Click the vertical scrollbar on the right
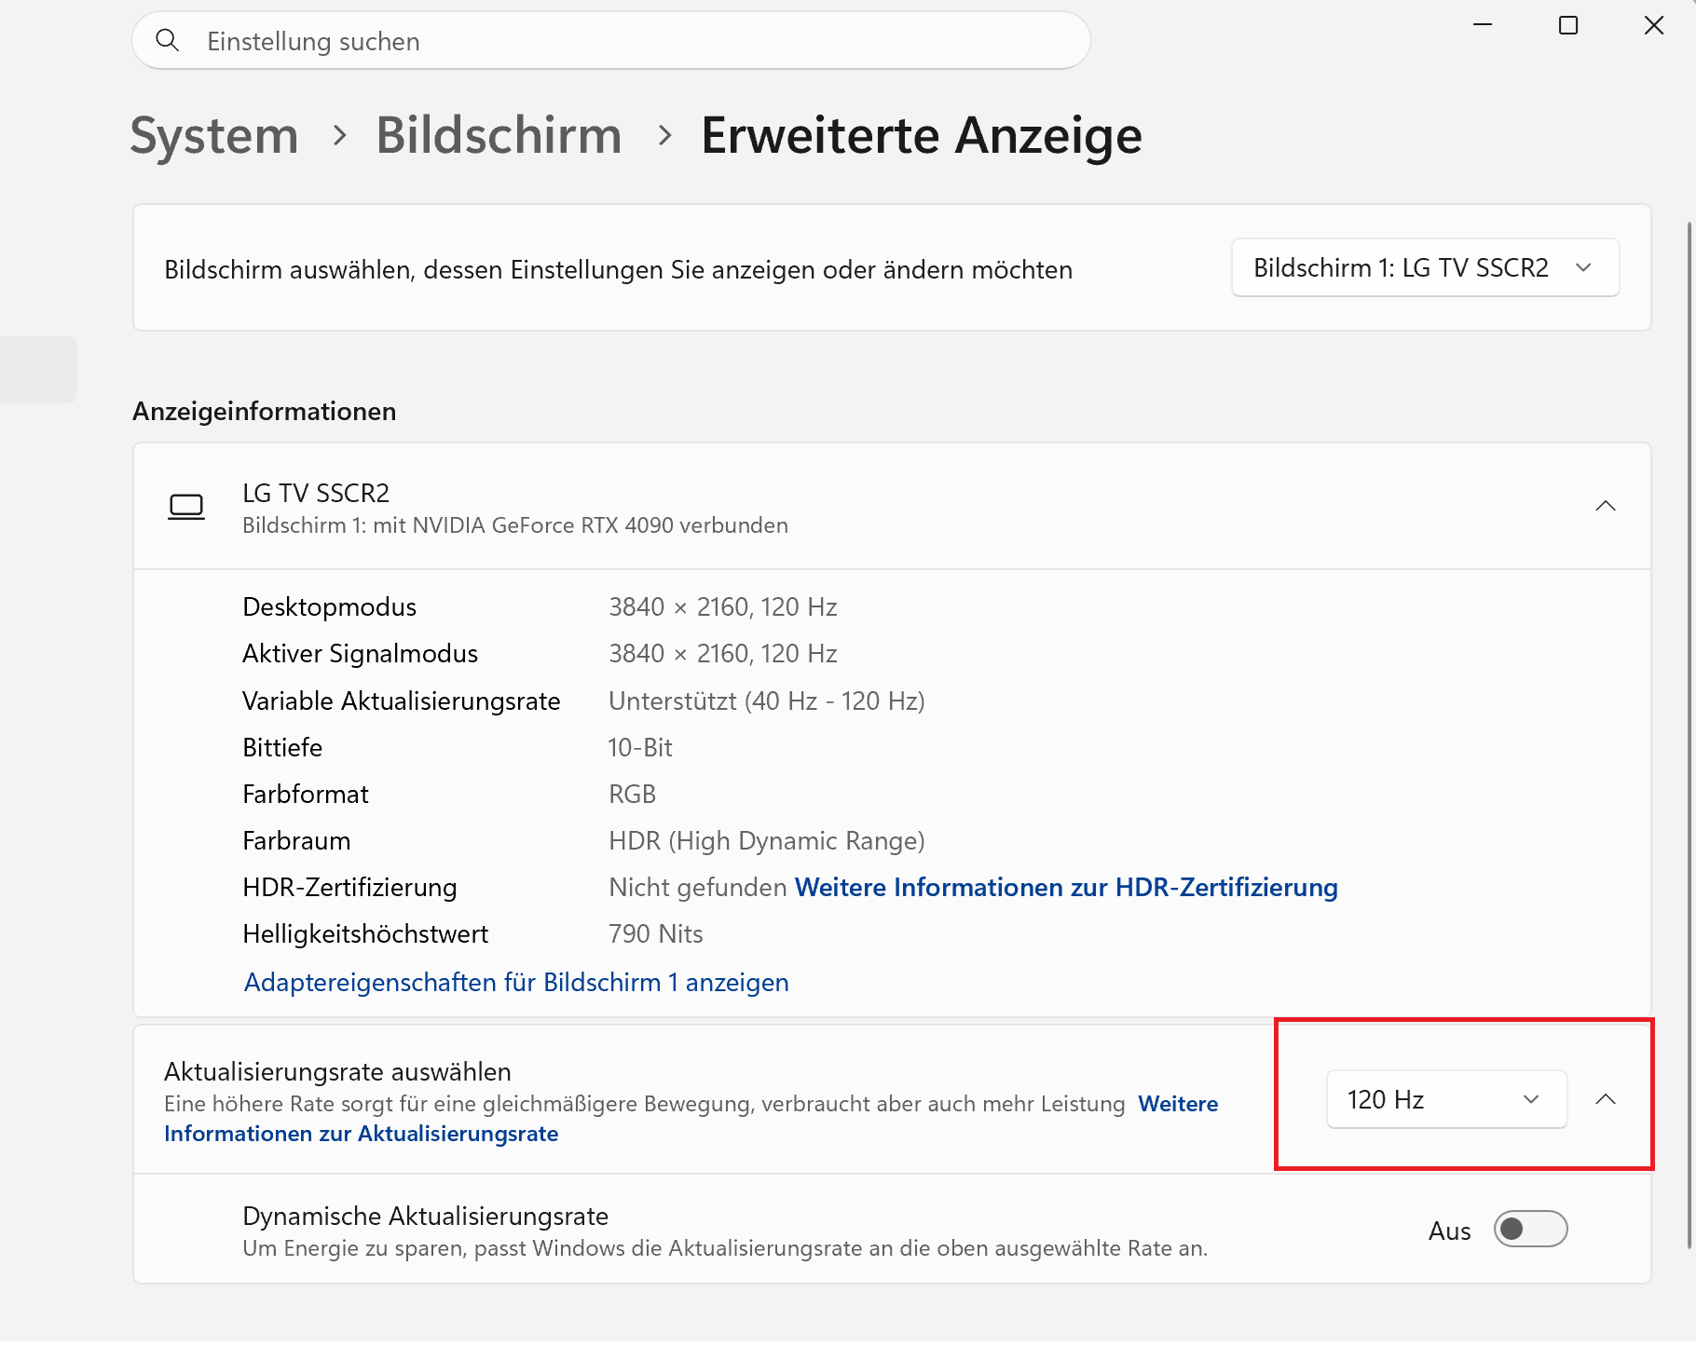Viewport: 1696px width, 1347px height. [1689, 736]
